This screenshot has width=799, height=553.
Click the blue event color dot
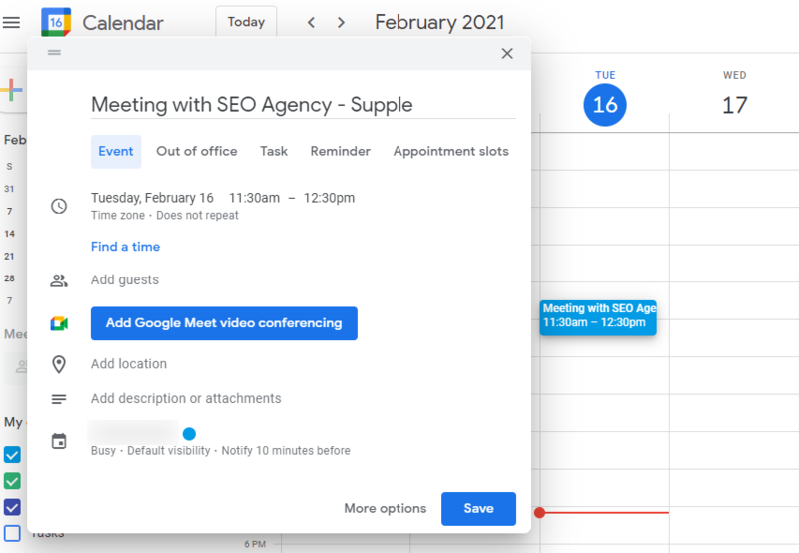tap(189, 434)
